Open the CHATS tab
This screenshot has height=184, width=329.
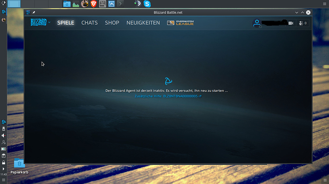[x=89, y=23]
